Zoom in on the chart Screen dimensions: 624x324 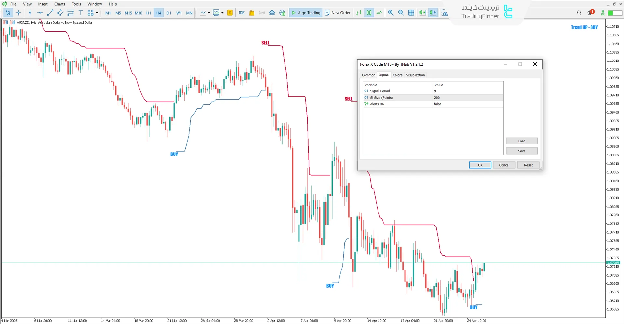click(x=391, y=13)
